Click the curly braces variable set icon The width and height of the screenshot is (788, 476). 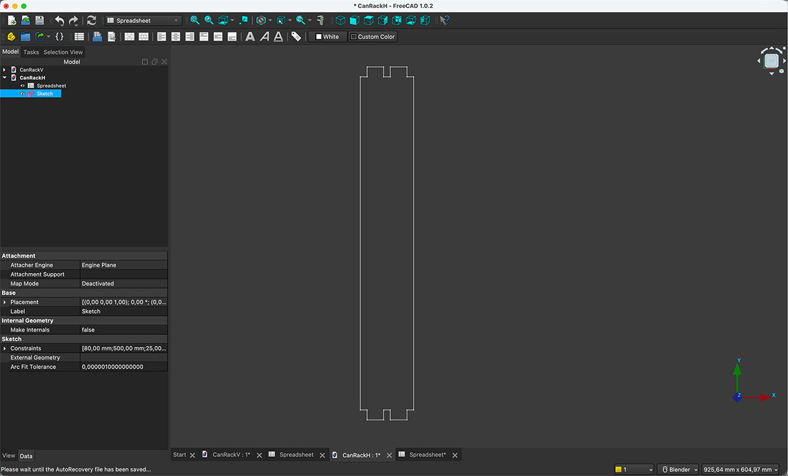point(59,37)
